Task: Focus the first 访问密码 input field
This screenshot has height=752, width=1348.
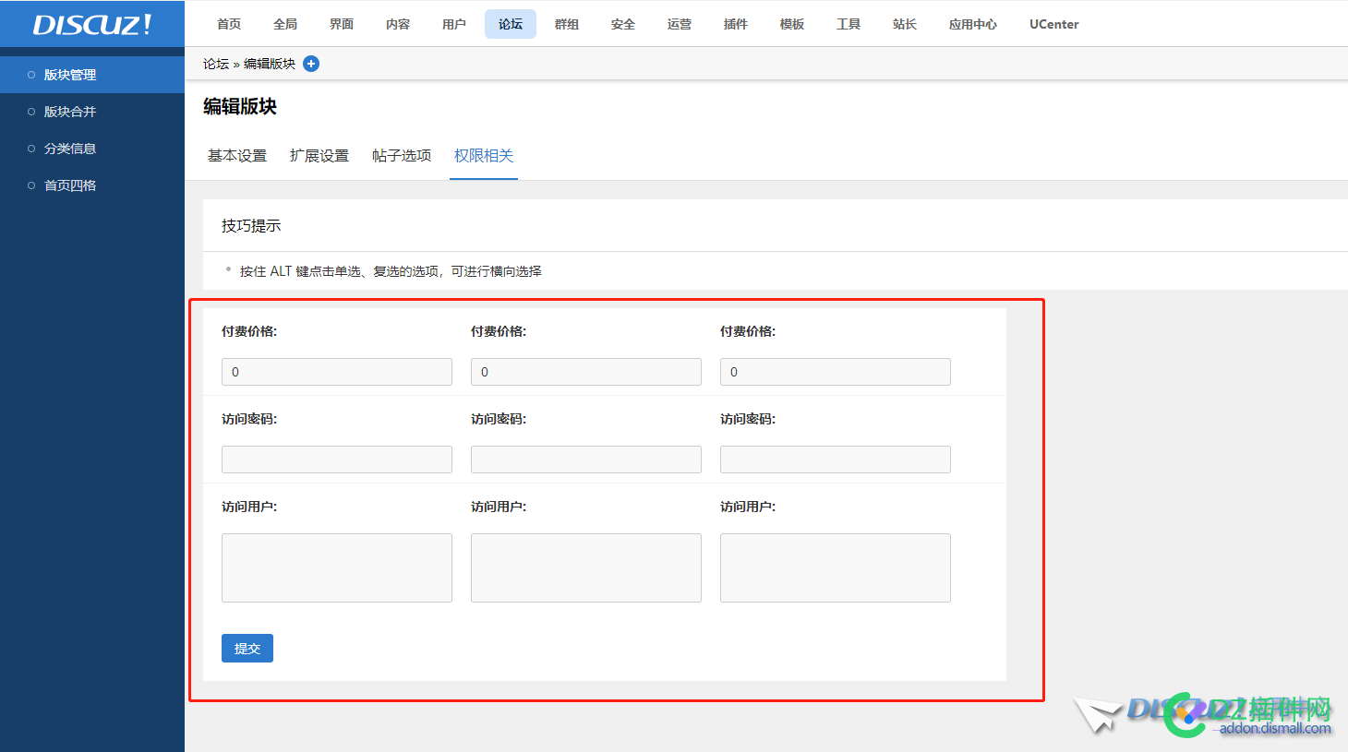Action: pos(337,460)
